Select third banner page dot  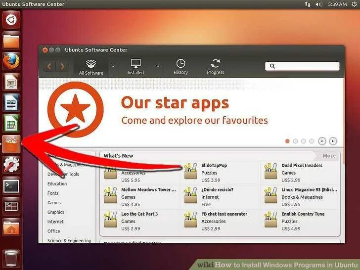click(x=304, y=141)
